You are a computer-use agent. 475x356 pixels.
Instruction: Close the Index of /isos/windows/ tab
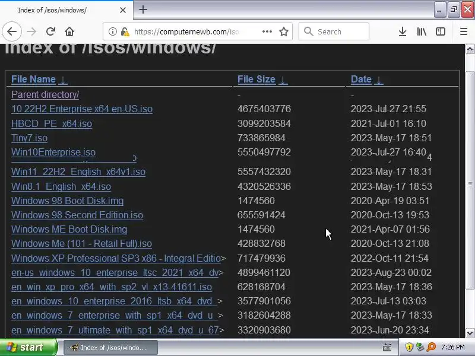click(x=123, y=10)
